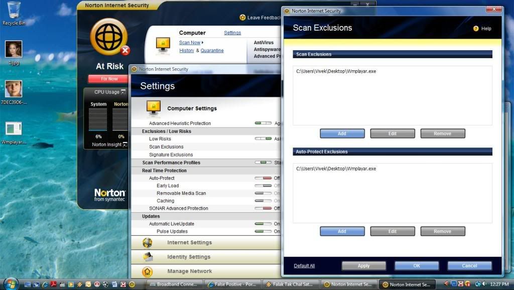Click the Show Desktop quick launch icon
This screenshot has height=290, width=514.
coord(28,284)
